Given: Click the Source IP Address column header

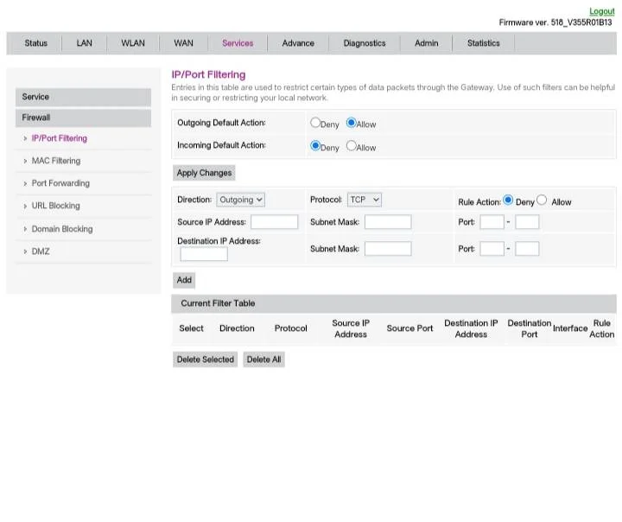Looking at the screenshot, I should click(351, 329).
